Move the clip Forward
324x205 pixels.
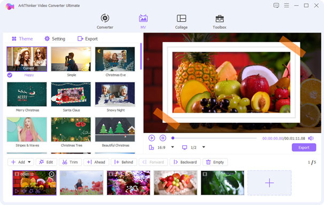click(153, 162)
